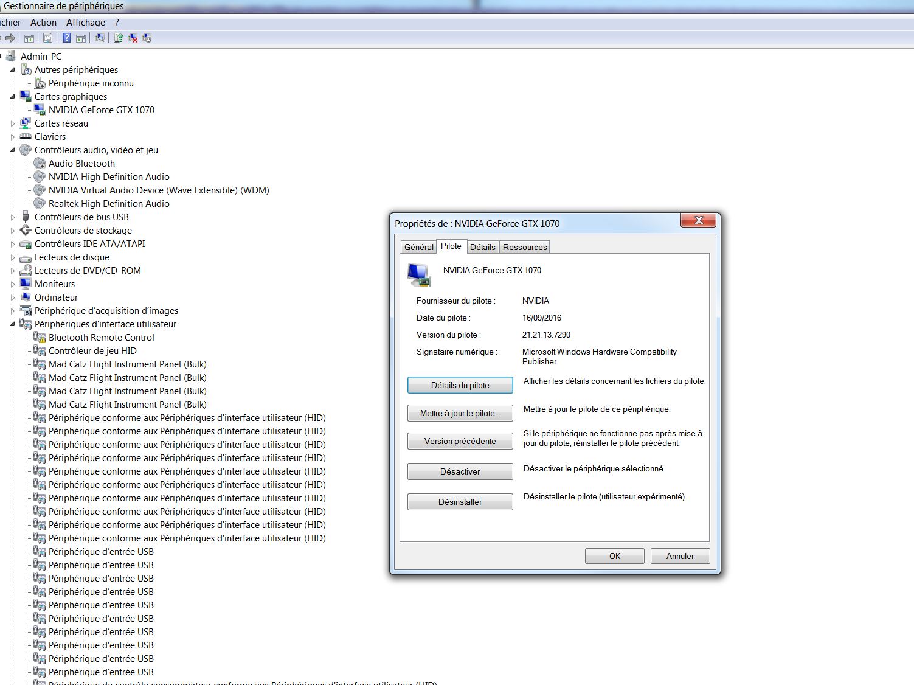Collapse Périphériques d'interface utilisateur node
Viewport: 914px width, 685px height.
13,324
